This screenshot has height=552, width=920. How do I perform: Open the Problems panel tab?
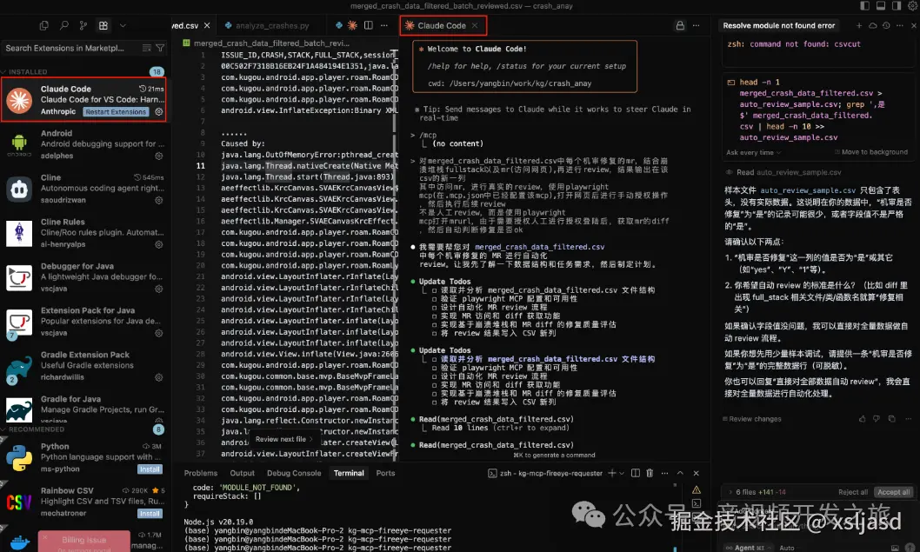pyautogui.click(x=201, y=473)
